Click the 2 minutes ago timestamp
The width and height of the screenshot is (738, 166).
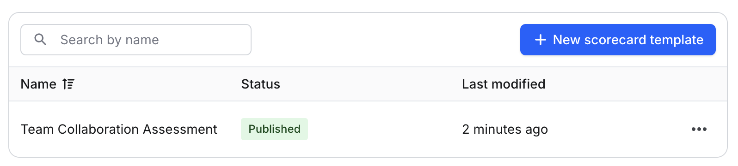505,129
